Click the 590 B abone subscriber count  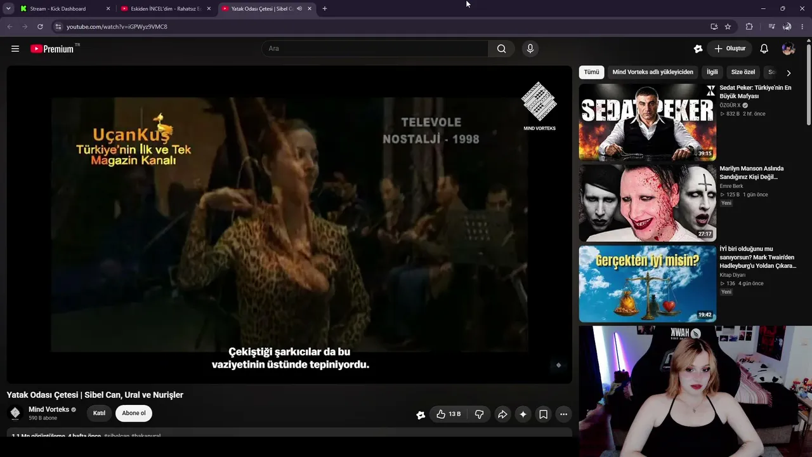[x=43, y=418]
